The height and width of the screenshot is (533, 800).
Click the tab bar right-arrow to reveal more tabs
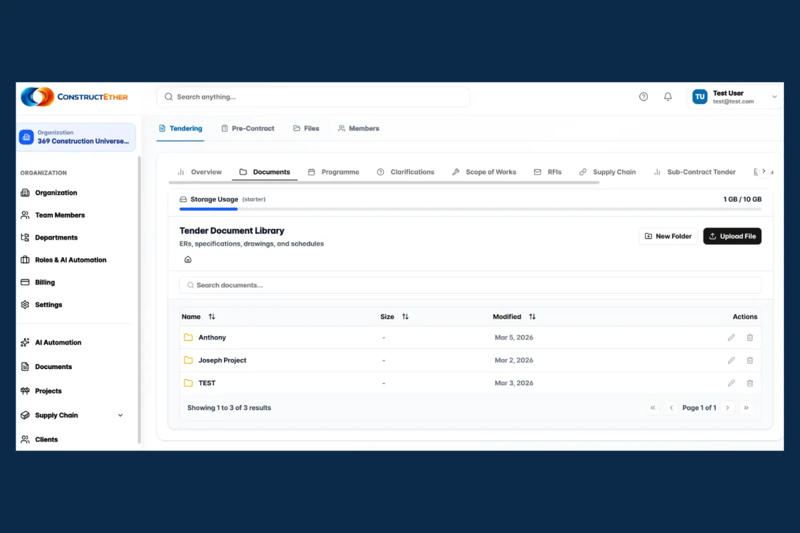[x=764, y=171]
